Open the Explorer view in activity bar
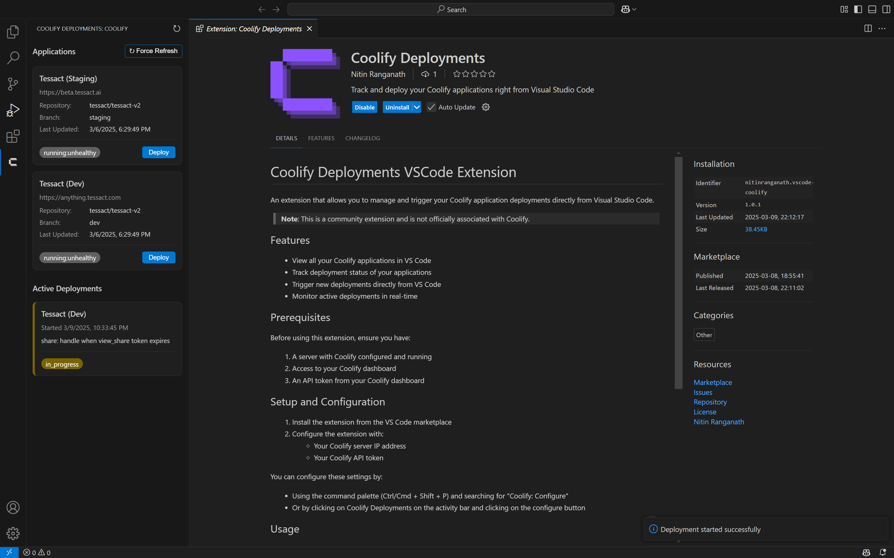Viewport: 894px width, 558px height. click(13, 32)
